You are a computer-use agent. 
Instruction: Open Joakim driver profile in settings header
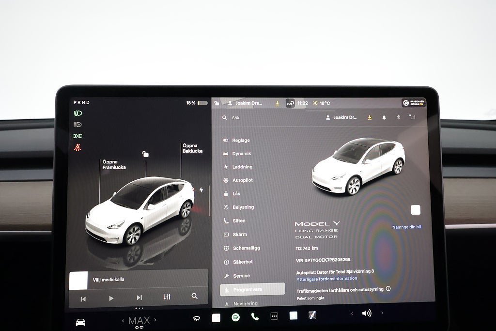click(x=341, y=117)
